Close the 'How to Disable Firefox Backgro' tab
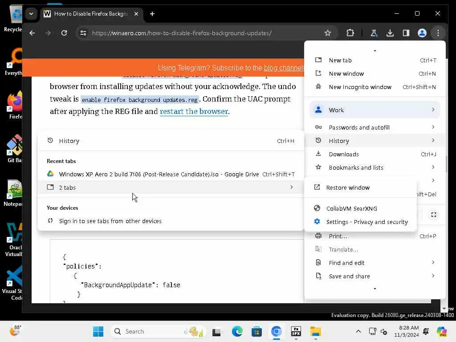Screen dimensions: 456x342 (x=136, y=14)
